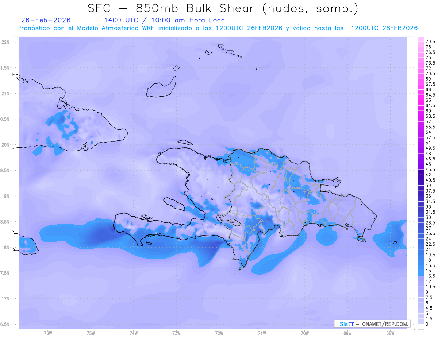The height and width of the screenshot is (338, 438).
Task: Click the legend value '4.5'
Action: [x=430, y=308]
